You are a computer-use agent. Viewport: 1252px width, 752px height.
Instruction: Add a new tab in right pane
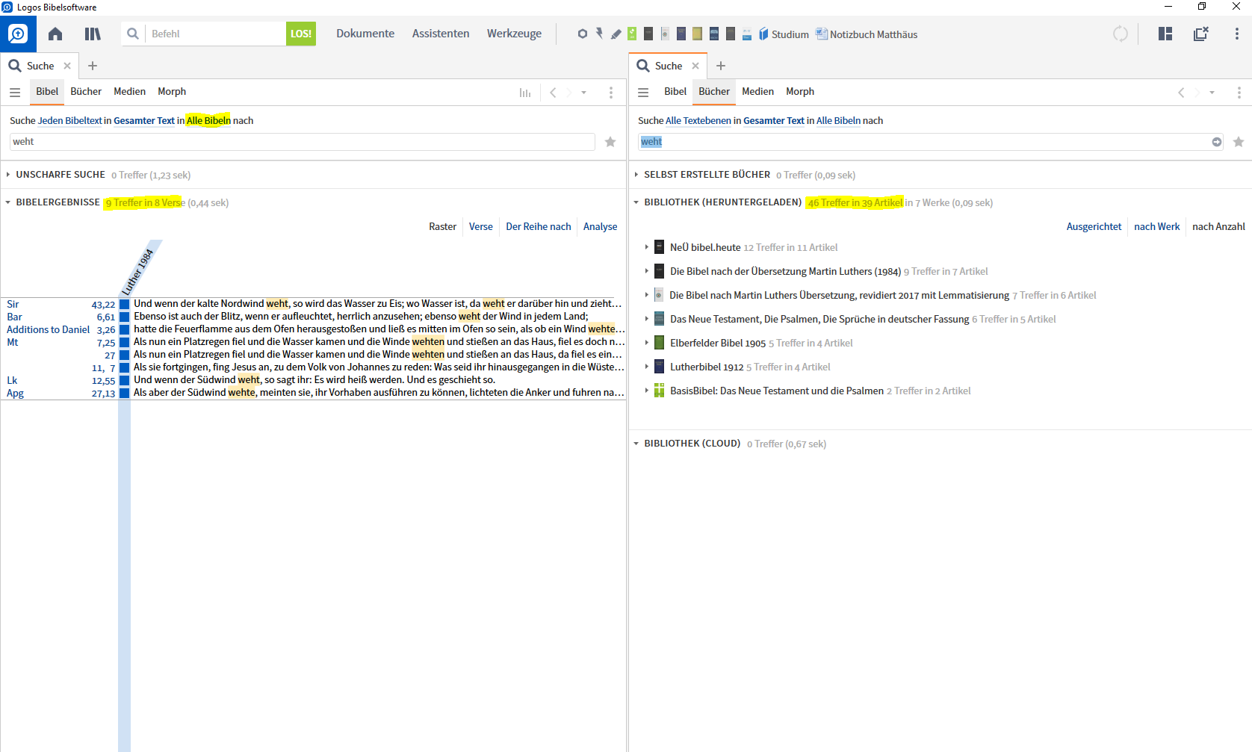point(721,66)
